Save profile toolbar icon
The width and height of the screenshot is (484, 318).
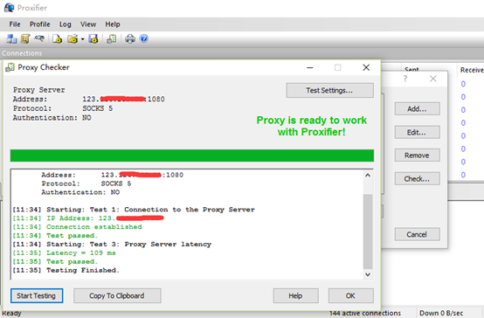click(93, 39)
